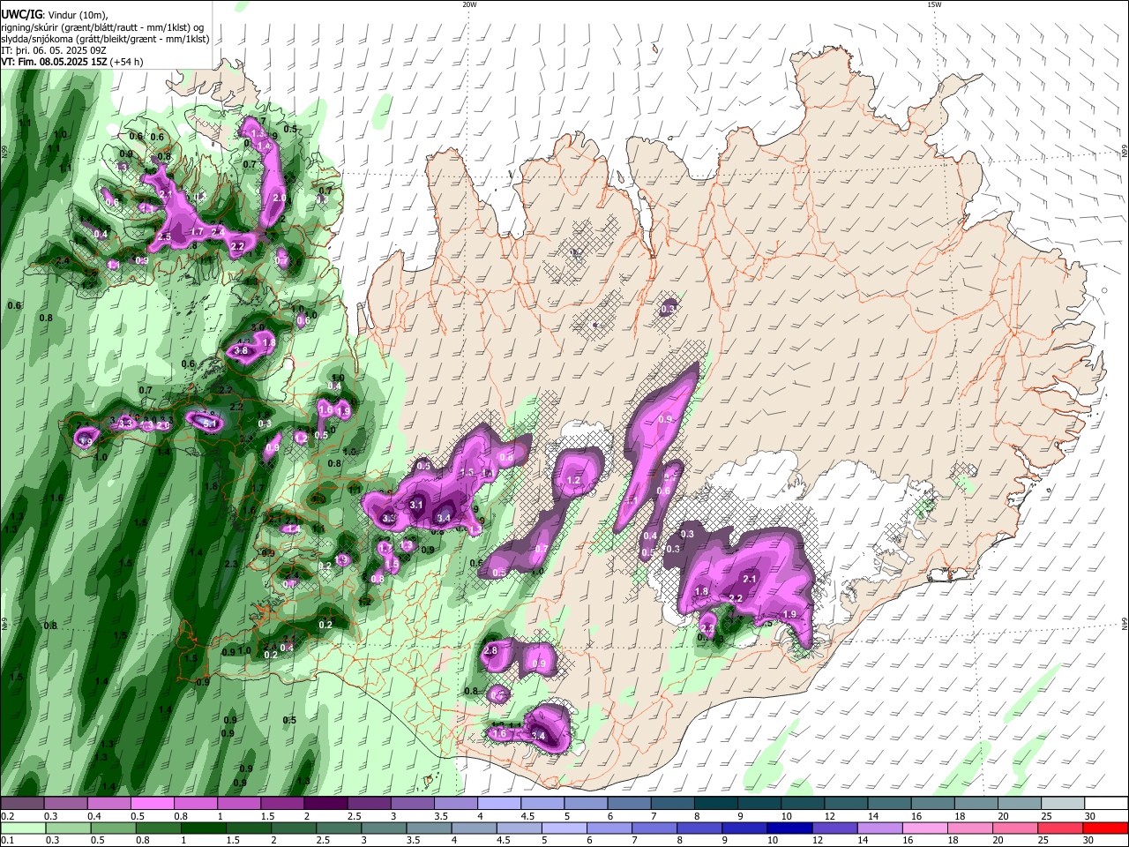This screenshot has width=1129, height=847.
Task: Click the 'VT: Fim. 08.05.2025 15Z' valid time
Action: click(54, 62)
